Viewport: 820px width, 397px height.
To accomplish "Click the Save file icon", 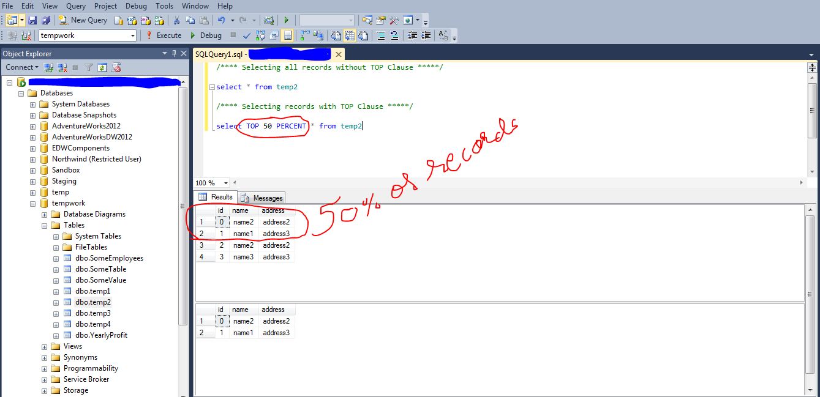I will click(x=31, y=20).
